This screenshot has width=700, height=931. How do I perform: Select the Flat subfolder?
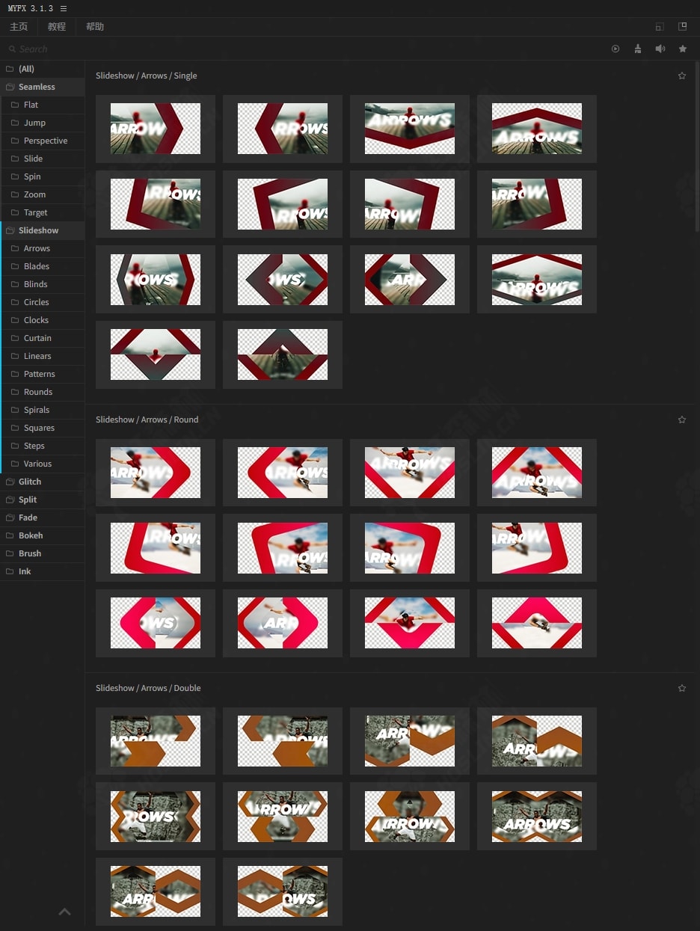pos(43,105)
